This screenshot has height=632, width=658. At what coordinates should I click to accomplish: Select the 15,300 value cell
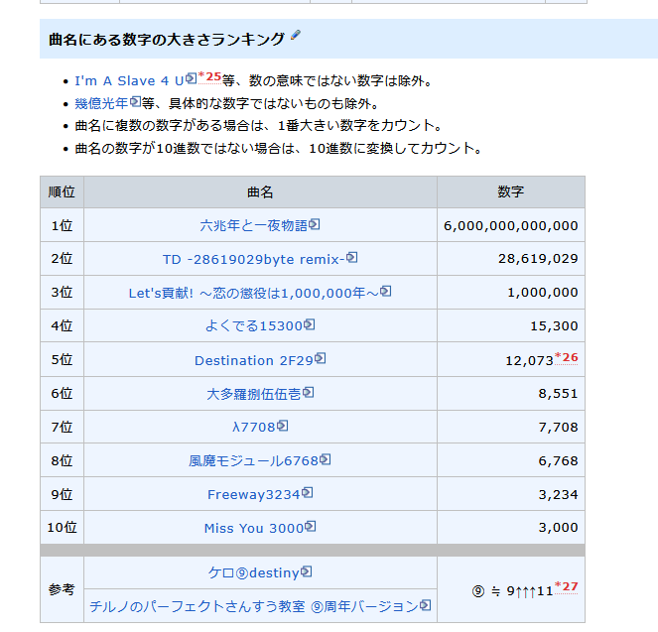(511, 325)
